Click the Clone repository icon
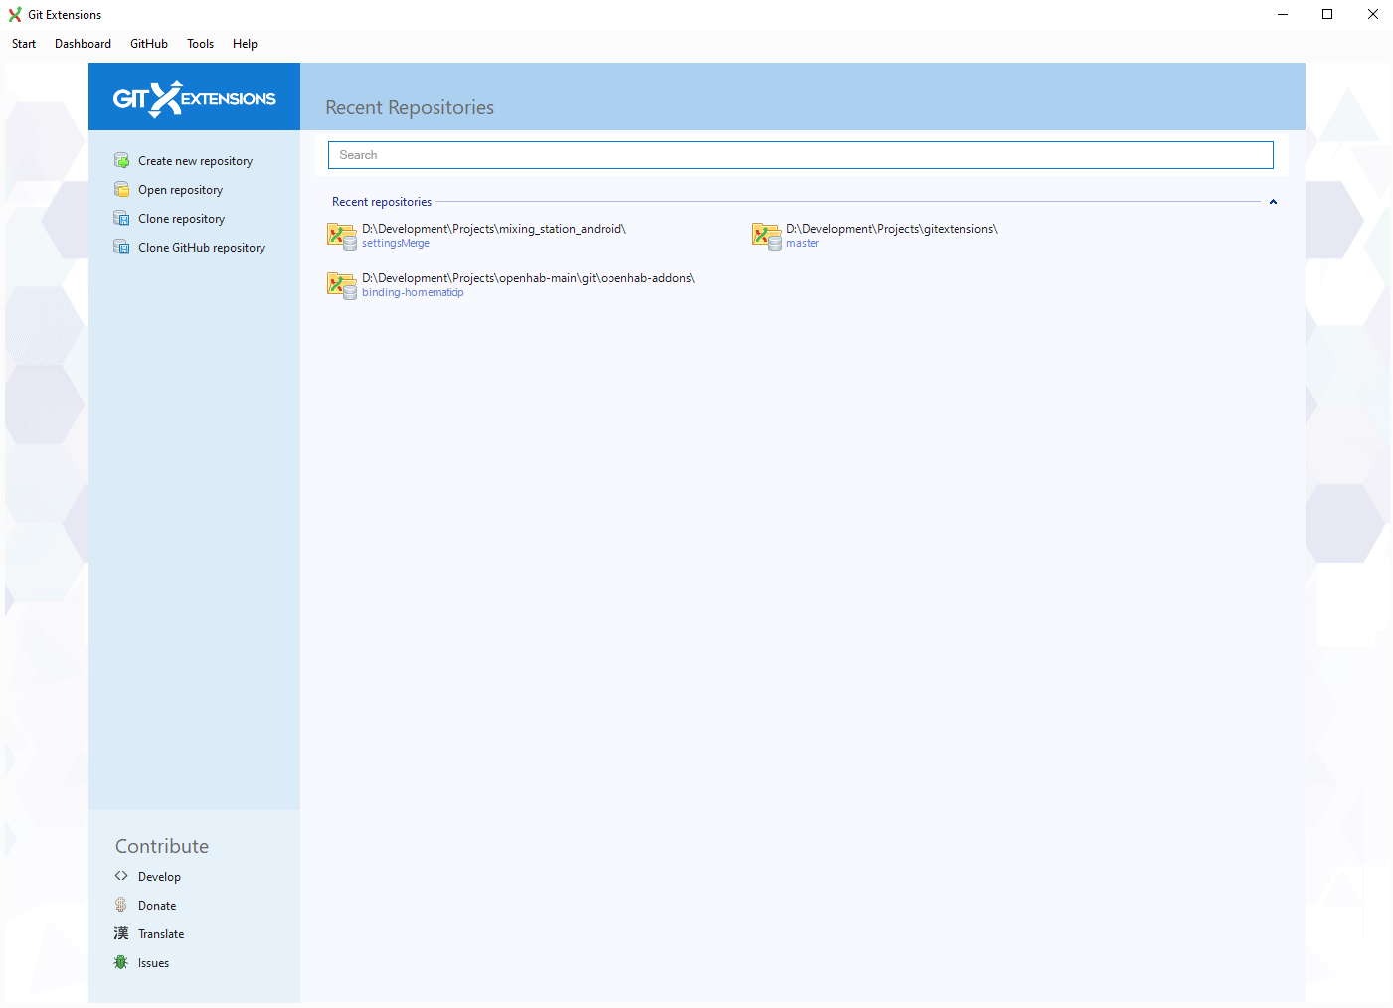 (x=121, y=218)
